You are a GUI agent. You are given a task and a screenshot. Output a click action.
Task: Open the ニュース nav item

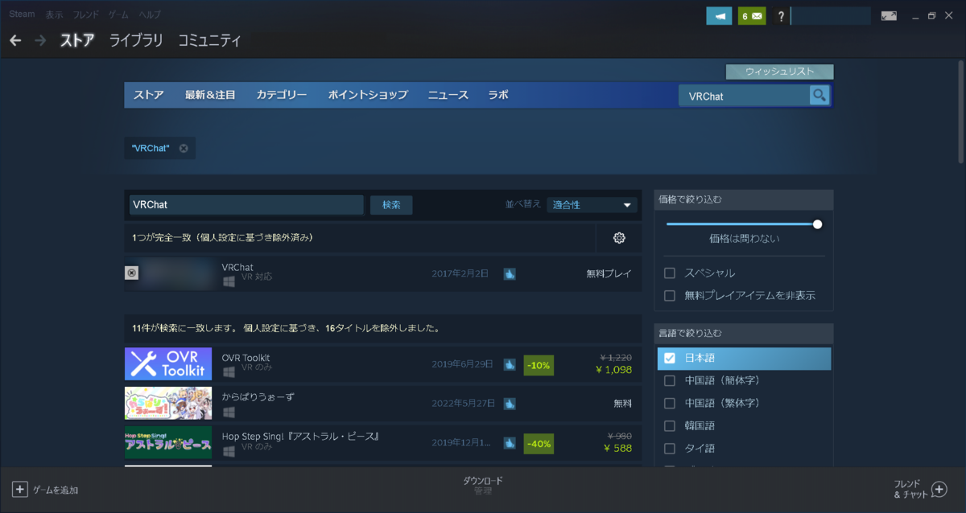(x=448, y=95)
